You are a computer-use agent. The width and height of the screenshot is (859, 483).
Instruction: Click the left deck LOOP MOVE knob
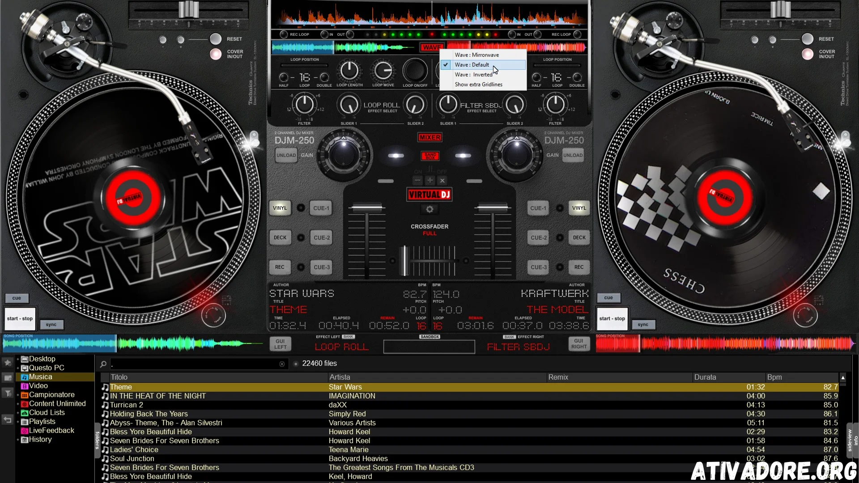tap(383, 70)
